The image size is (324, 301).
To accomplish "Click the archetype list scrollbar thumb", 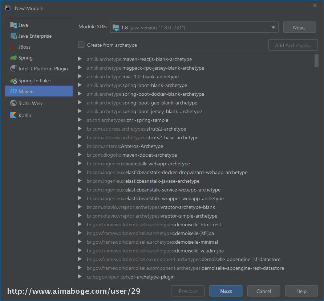I will coord(316,61).
